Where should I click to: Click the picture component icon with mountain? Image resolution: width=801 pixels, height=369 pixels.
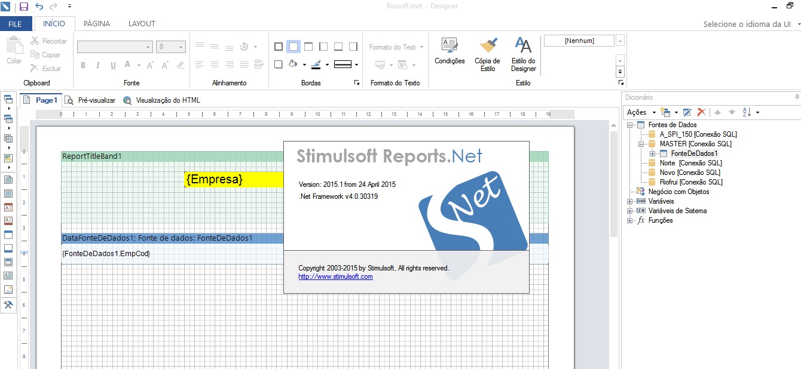[8, 290]
